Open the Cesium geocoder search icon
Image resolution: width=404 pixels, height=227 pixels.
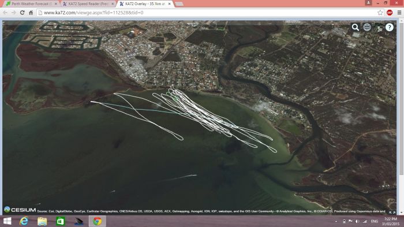tap(356, 27)
